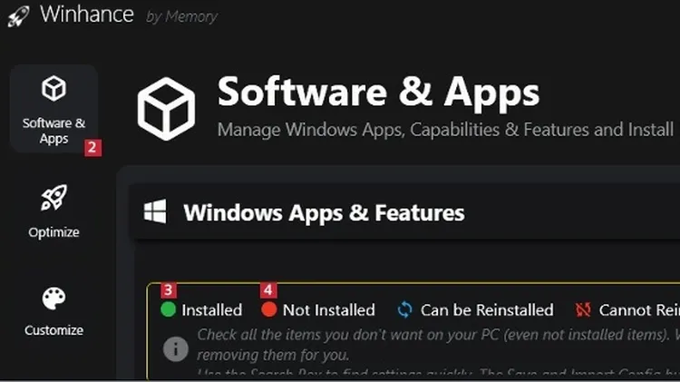680x382 pixels.
Task: Select the Customize palette icon
Action: click(53, 299)
